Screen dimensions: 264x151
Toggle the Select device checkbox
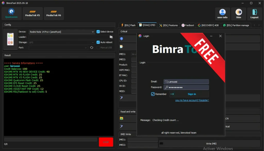[98, 32]
